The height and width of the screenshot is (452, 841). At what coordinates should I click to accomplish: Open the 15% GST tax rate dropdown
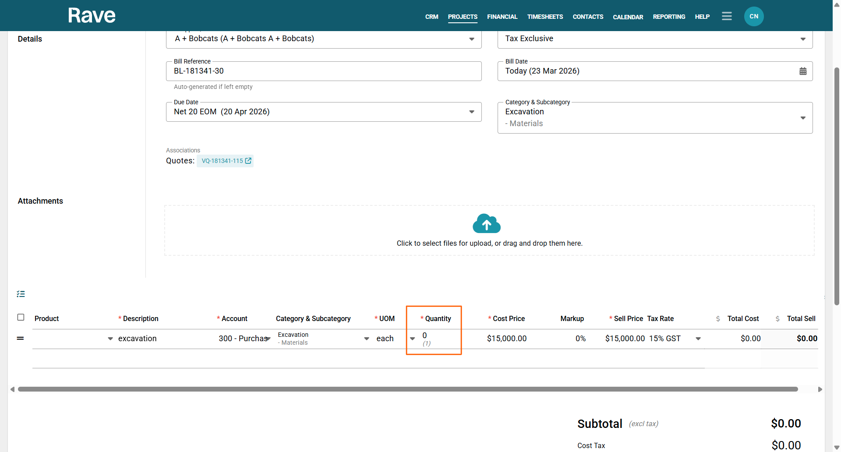698,339
